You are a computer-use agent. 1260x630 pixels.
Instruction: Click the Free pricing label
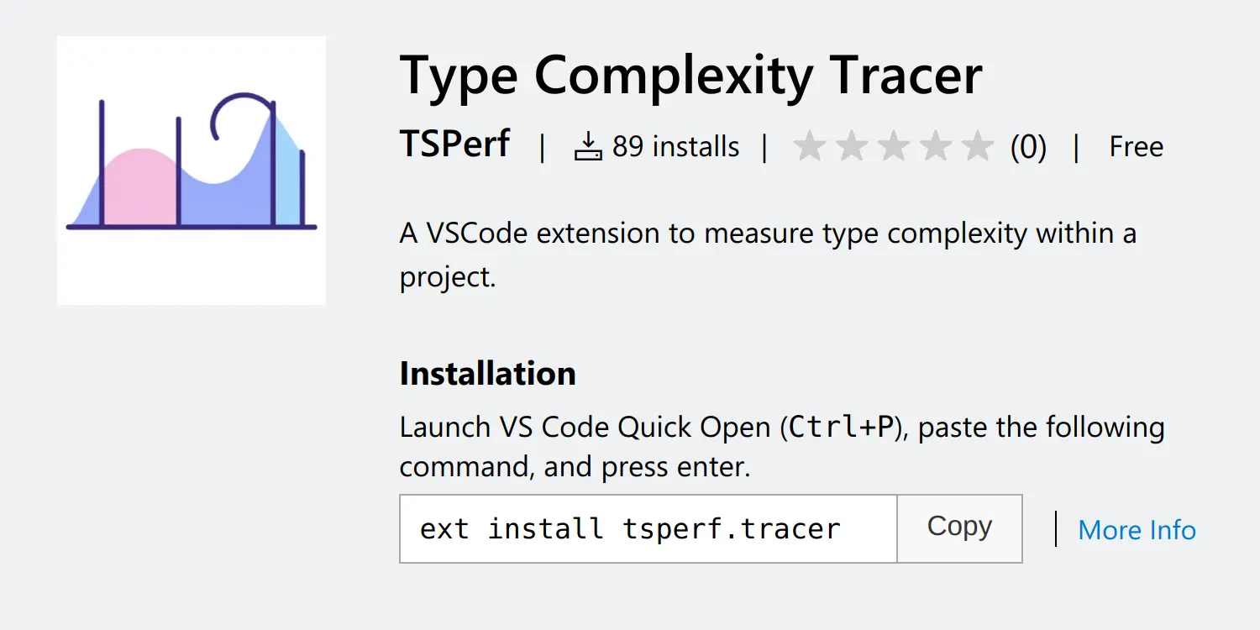tap(1136, 145)
